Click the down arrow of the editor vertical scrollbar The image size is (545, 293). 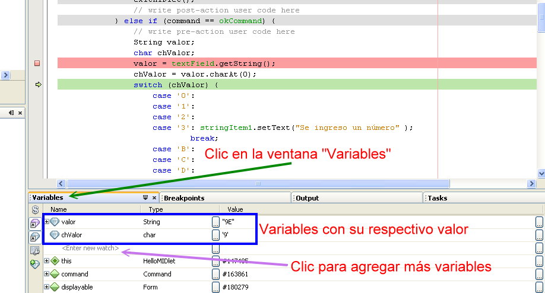pos(541,173)
